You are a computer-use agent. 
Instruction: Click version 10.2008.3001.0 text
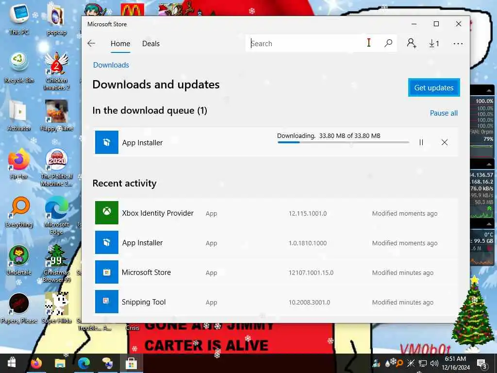(309, 302)
